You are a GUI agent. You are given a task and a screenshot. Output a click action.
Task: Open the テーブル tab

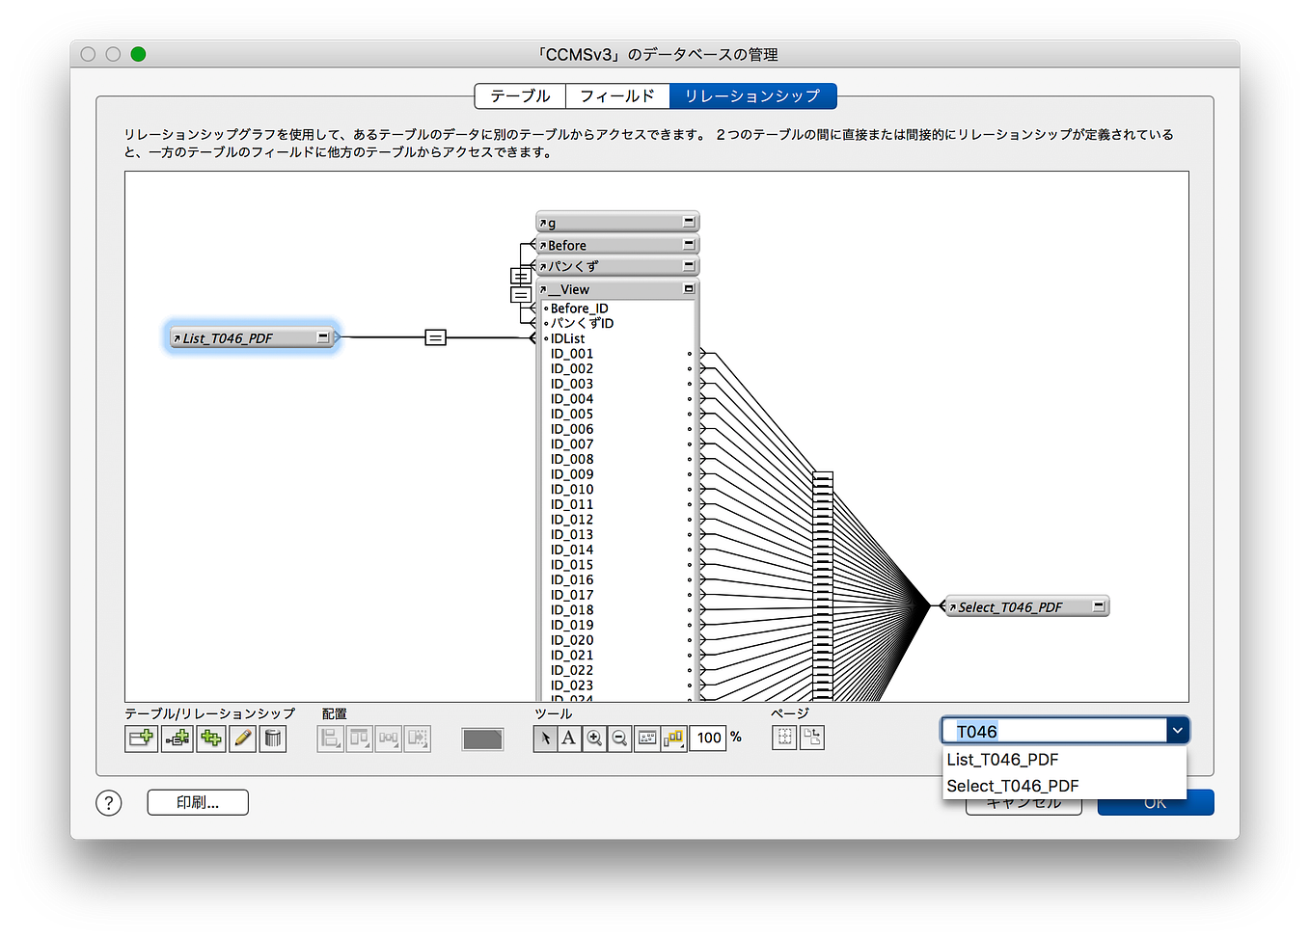(x=520, y=95)
